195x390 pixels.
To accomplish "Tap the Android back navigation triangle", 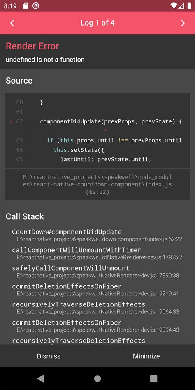I will tap(41, 378).
